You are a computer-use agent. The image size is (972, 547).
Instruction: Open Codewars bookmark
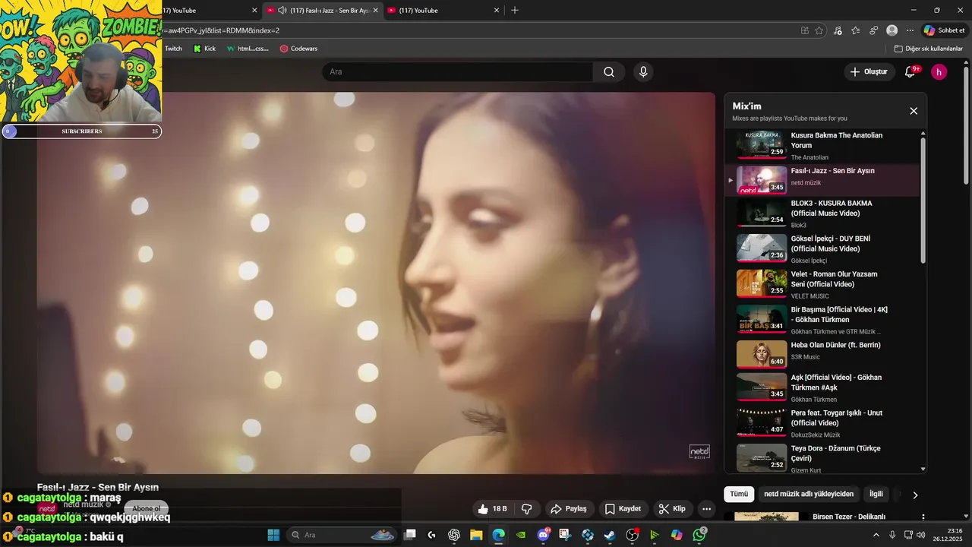point(299,49)
